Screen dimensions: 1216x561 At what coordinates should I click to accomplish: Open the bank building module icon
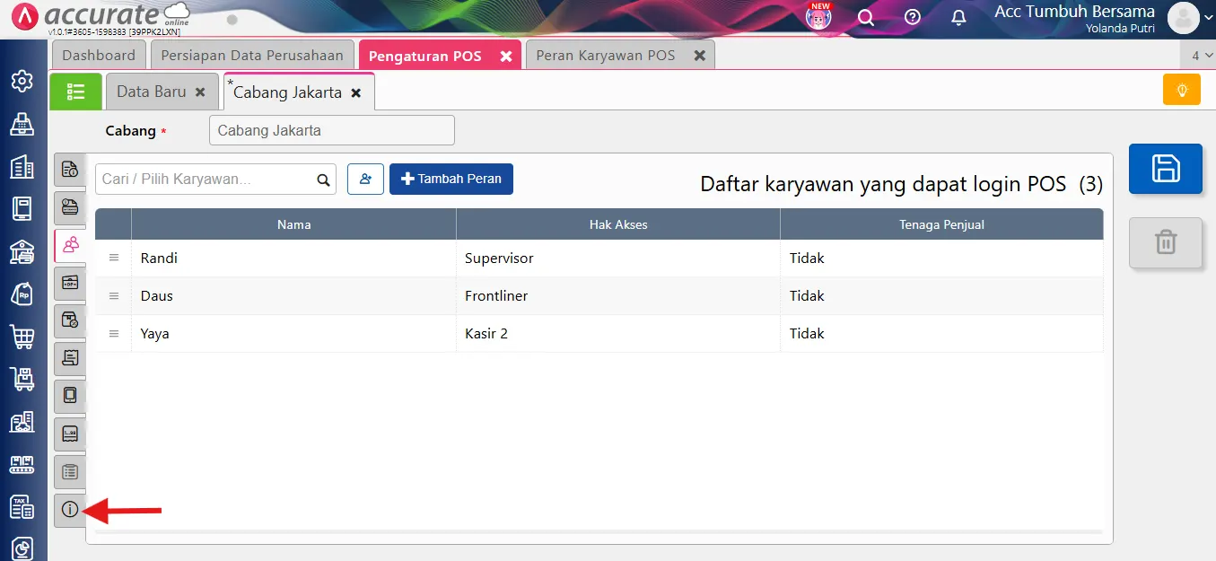pos(22,251)
